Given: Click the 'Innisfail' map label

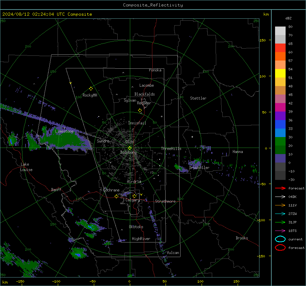Looking at the screenshot, I should pos(137,123).
